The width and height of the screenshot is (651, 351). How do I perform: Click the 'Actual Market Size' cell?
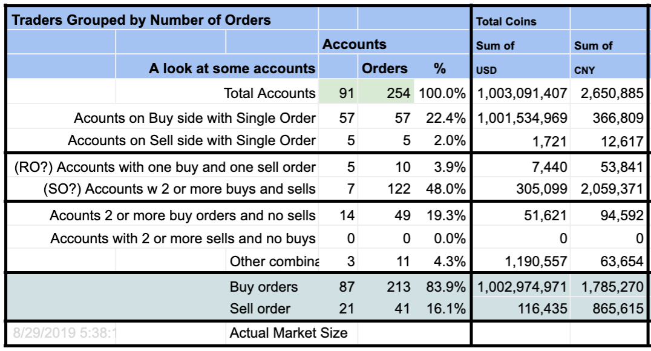click(292, 333)
